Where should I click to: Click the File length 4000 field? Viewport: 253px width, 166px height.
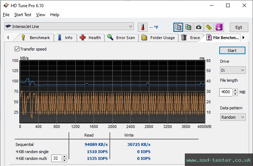(x=226, y=92)
